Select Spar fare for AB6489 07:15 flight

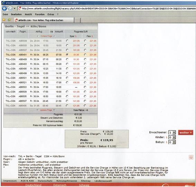(67, 59)
